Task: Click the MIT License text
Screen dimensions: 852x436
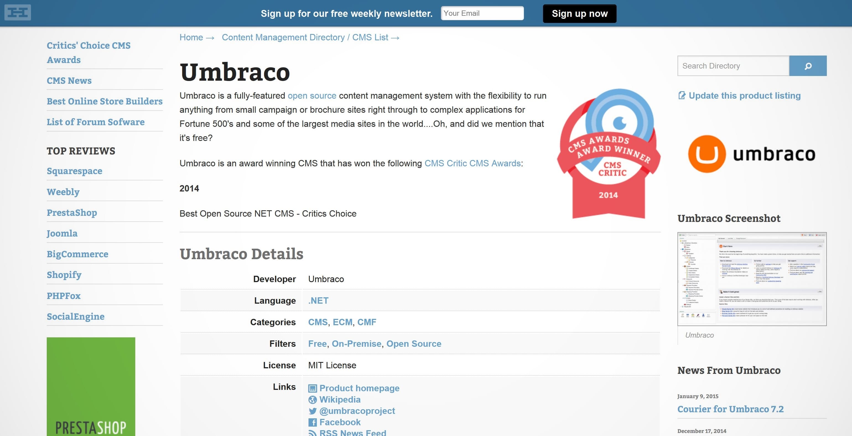Action: point(332,365)
